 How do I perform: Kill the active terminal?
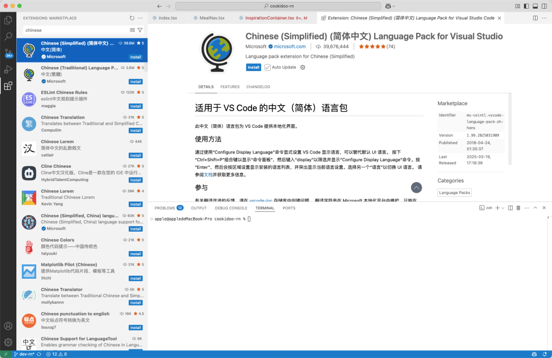pos(518,208)
